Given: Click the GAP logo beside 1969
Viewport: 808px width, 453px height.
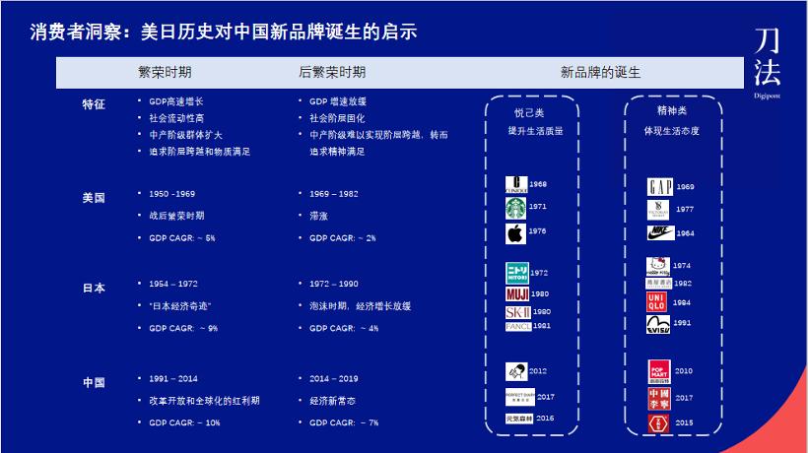Looking at the screenshot, I should click(x=660, y=187).
